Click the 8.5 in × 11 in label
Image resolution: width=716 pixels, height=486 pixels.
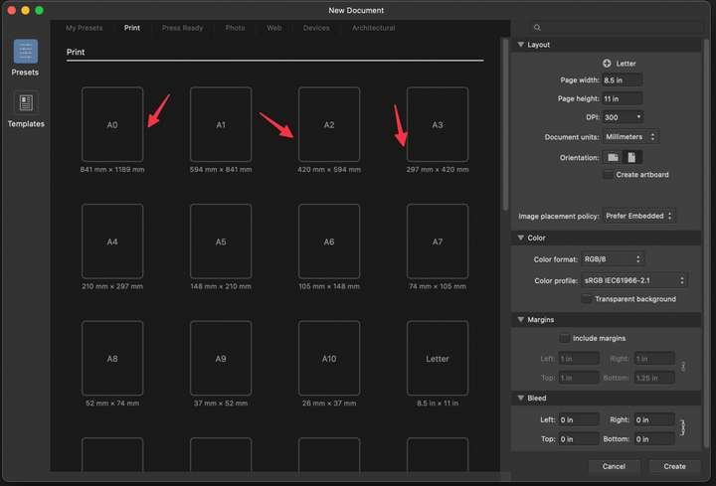tap(438, 404)
